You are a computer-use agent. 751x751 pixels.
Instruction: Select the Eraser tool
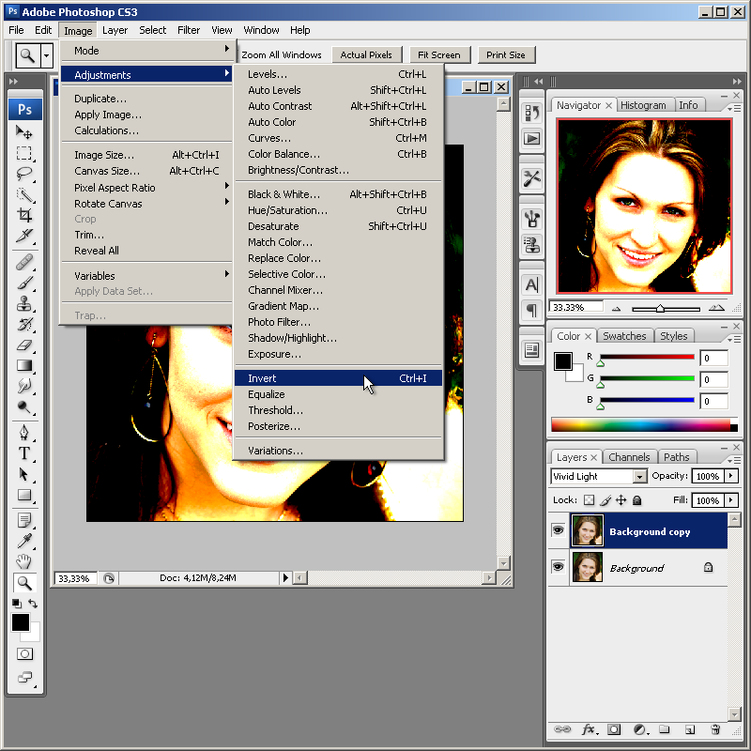point(24,345)
